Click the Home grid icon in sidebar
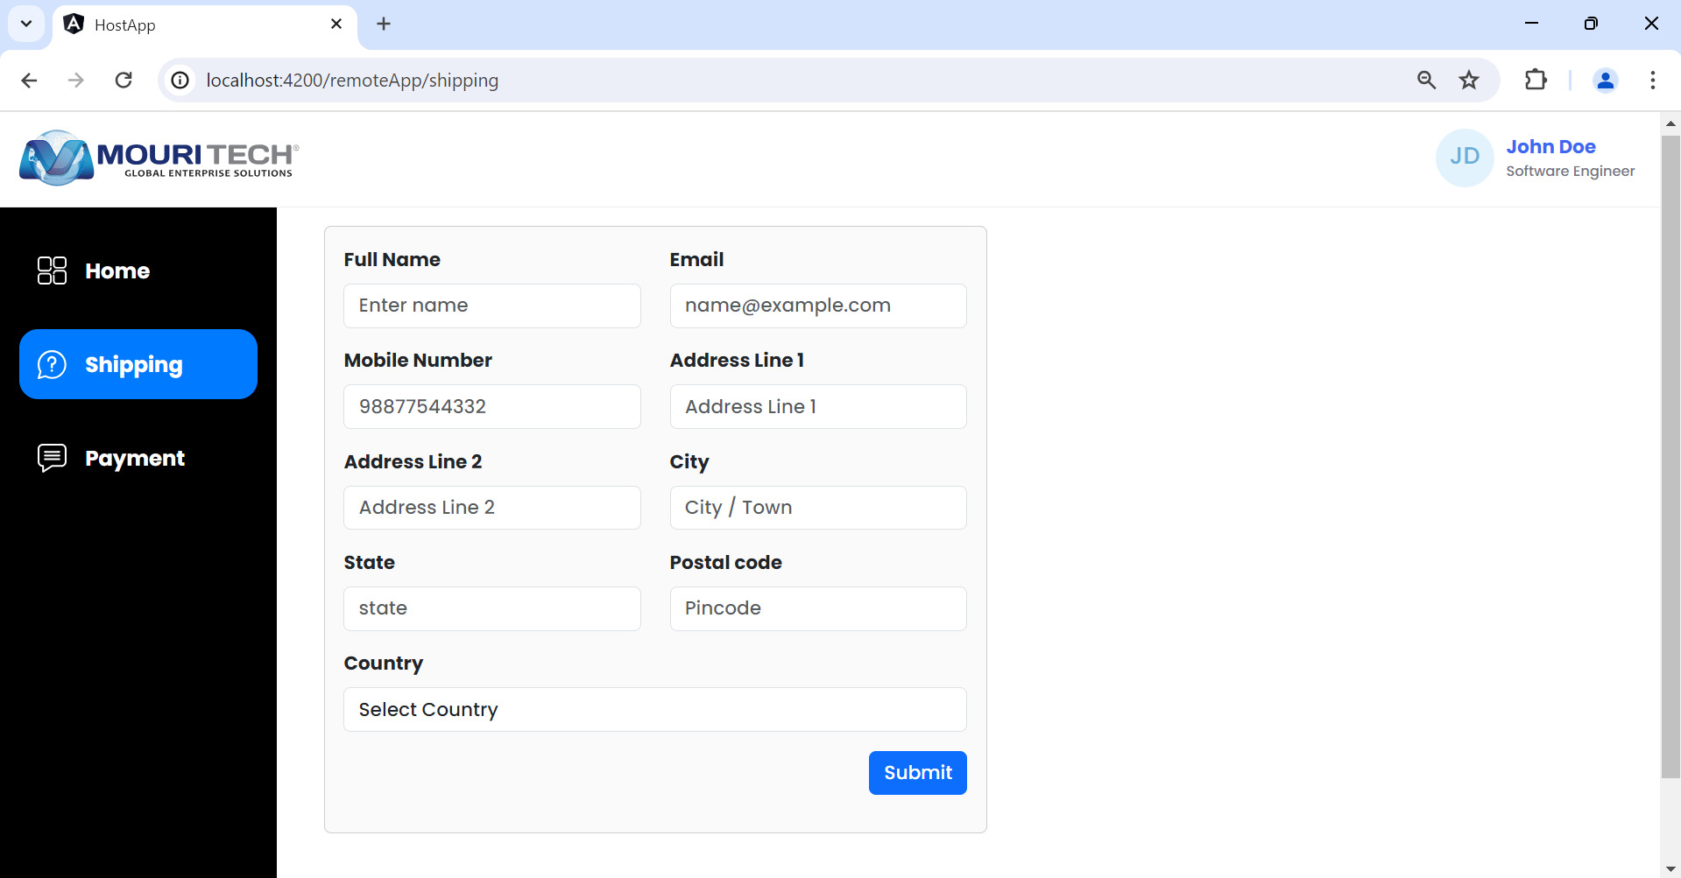 tap(52, 270)
